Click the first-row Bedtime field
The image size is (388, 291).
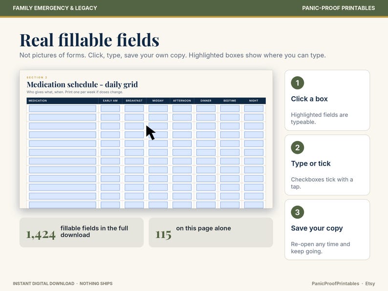[x=230, y=108]
